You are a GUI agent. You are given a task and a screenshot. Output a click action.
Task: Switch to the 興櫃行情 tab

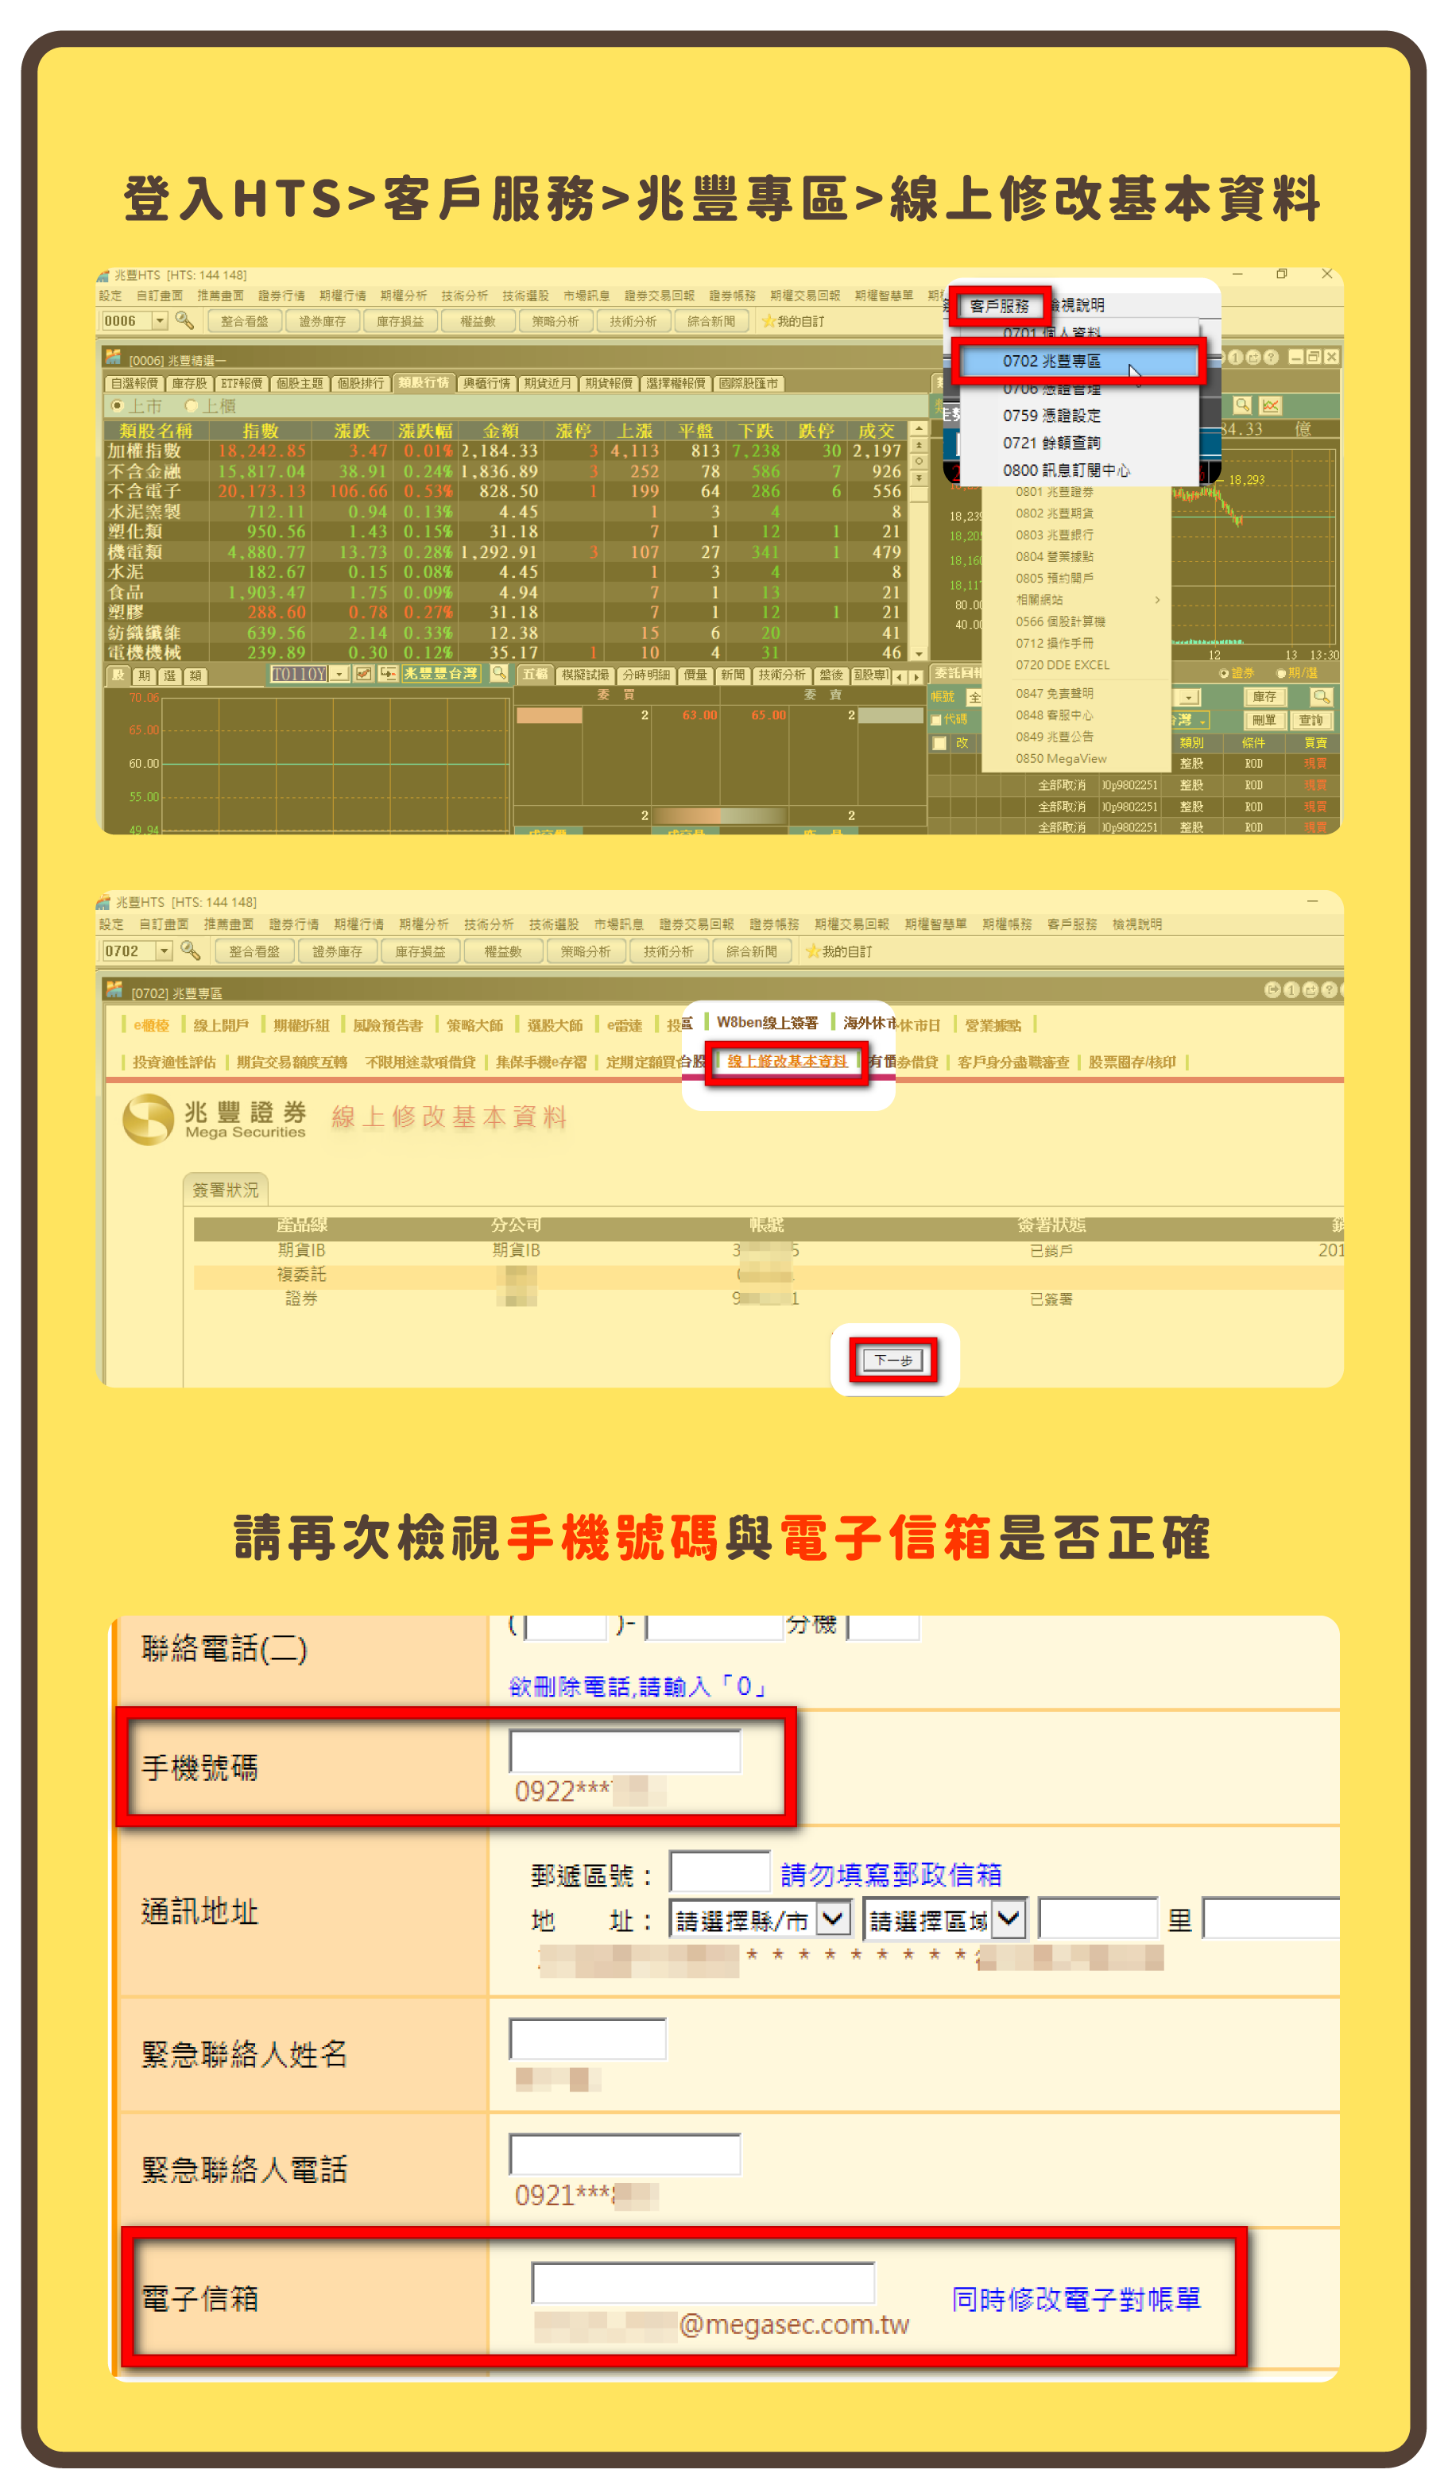coord(486,382)
